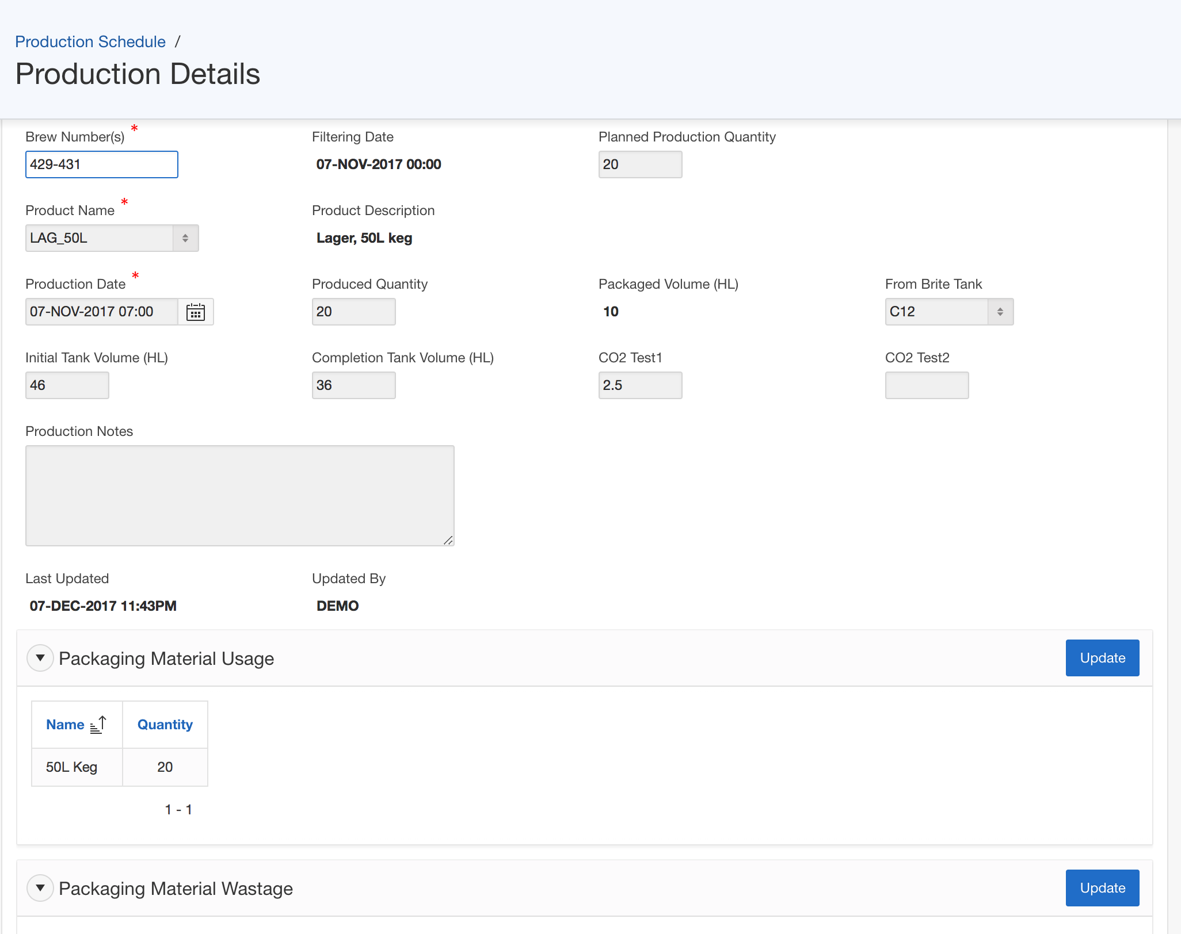The height and width of the screenshot is (934, 1181).
Task: Collapse the Packaging Material Usage section
Action: 40,658
